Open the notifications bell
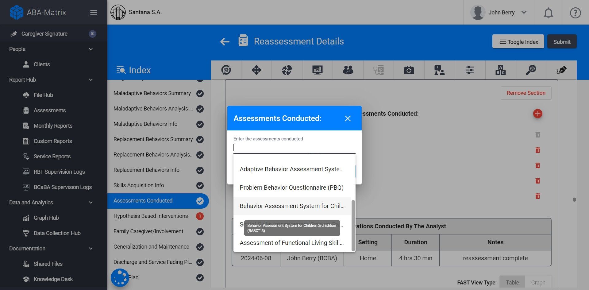589x290 pixels. pyautogui.click(x=549, y=13)
